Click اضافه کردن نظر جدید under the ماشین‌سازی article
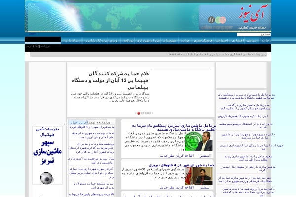The height and width of the screenshot is (197, 296). click(177, 156)
